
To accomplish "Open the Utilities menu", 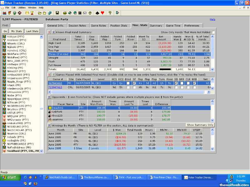I will pyautogui.click(x=22, y=7).
